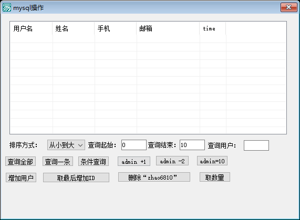Close the mysql操作 window
The width and height of the screenshot is (300, 220).
pos(289,7)
